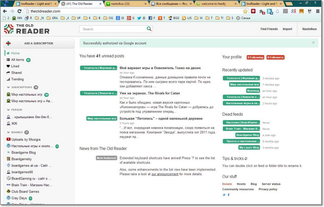The image size is (324, 207).
Task: Collapse the BGAMES folder
Action: [x=8, y=132]
